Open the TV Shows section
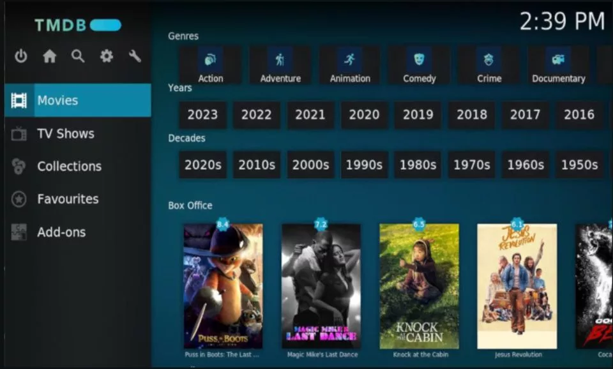Image resolution: width=613 pixels, height=369 pixels. pyautogui.click(x=78, y=133)
